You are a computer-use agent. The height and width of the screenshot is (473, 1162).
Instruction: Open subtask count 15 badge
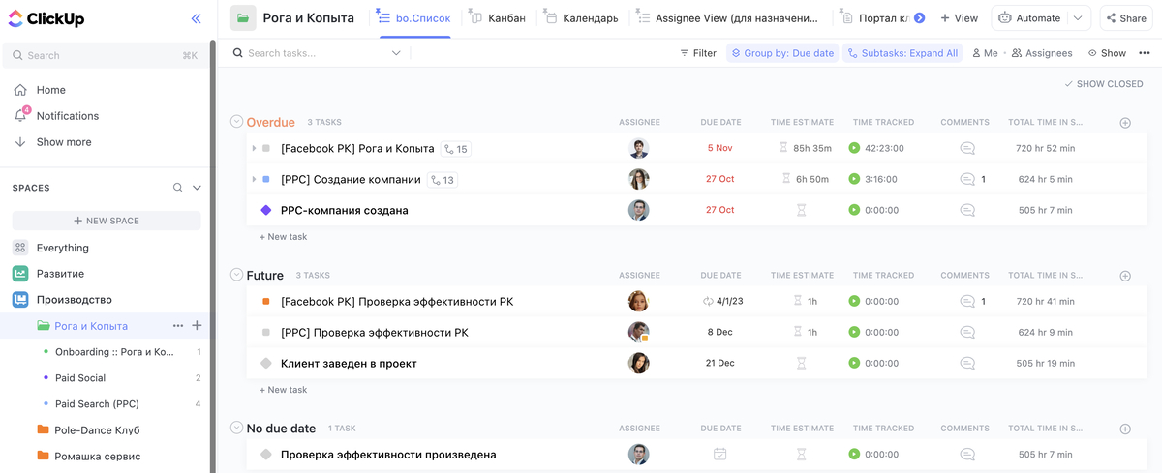455,149
